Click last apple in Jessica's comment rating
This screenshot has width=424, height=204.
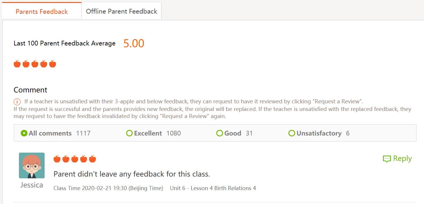[x=92, y=159]
